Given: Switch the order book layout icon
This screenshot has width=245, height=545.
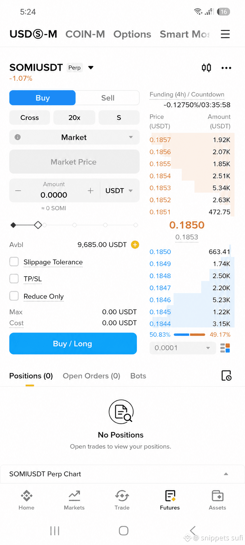Looking at the screenshot, I should (x=225, y=348).
